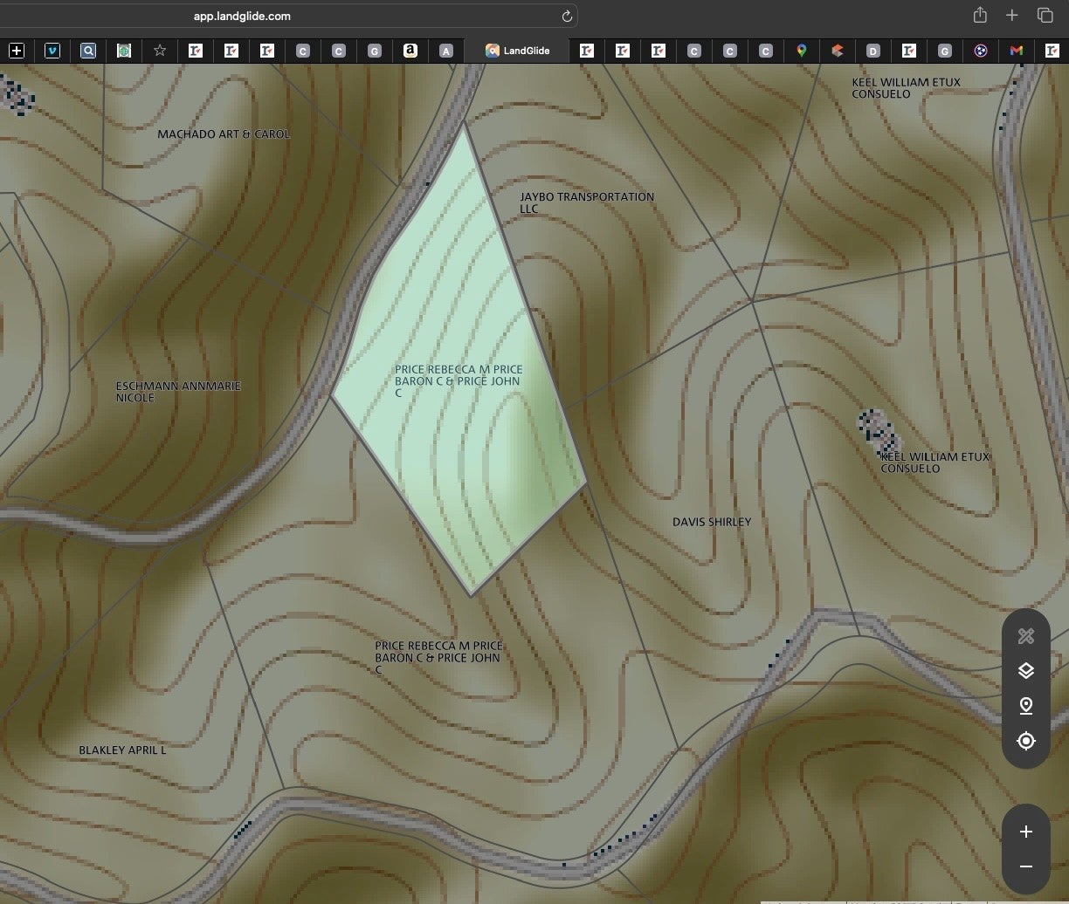Open the map layers selector
Screen dimensions: 1069x904
[x=1026, y=671]
